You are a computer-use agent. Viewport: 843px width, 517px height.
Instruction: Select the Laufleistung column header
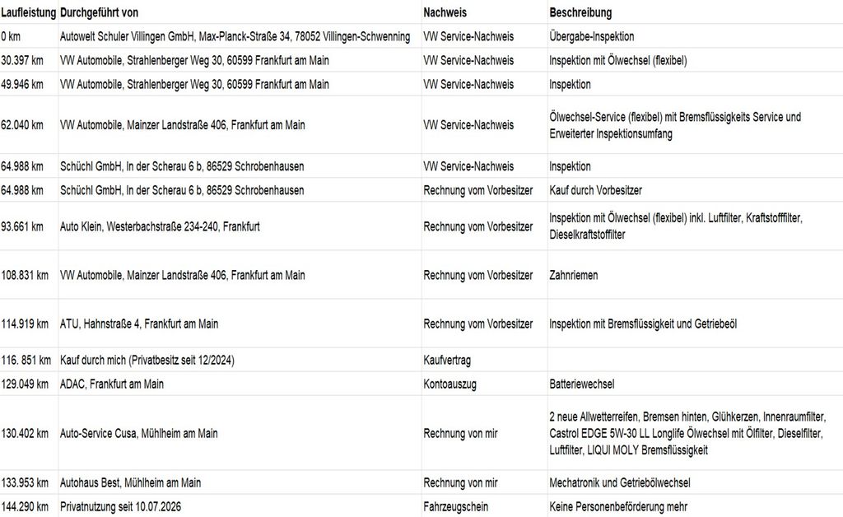29,12
